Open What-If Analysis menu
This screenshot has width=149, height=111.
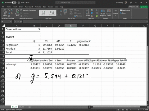point(103,13)
